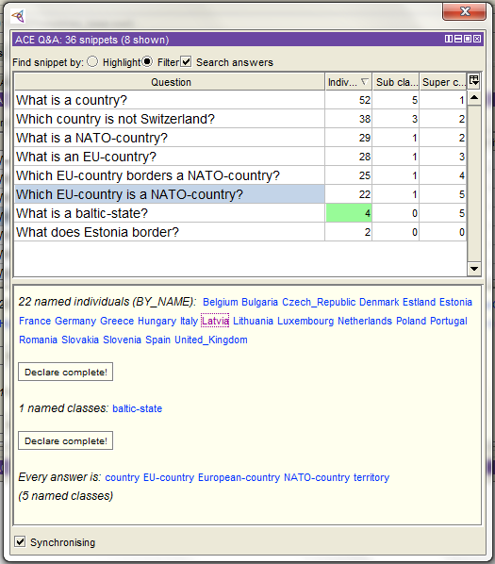
Task: Sort by the Indiv... column header
Action: (348, 82)
